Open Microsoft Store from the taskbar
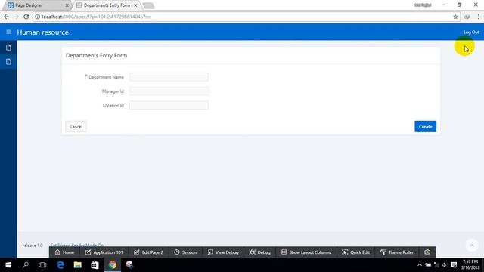 (95, 264)
